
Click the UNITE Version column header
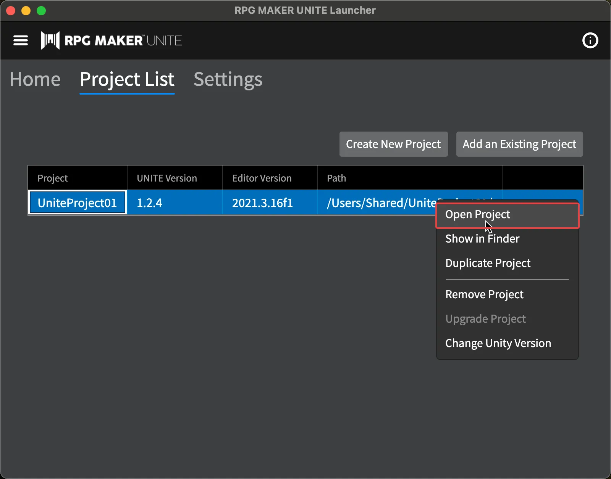pos(167,178)
